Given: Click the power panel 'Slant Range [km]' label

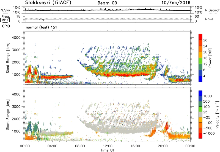Looking at the screenshot, I should [8, 58].
